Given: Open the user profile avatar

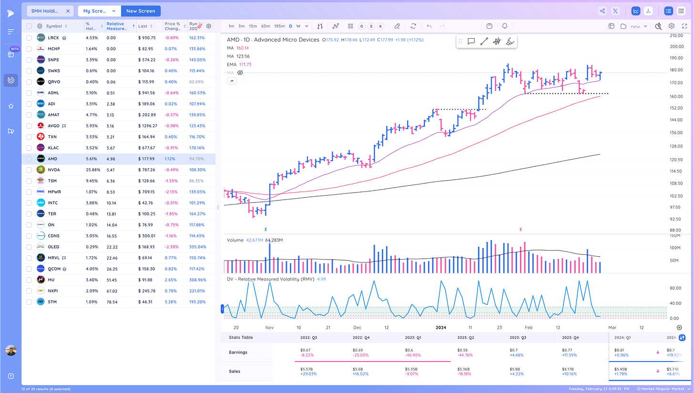Looking at the screenshot, I should click(10, 351).
